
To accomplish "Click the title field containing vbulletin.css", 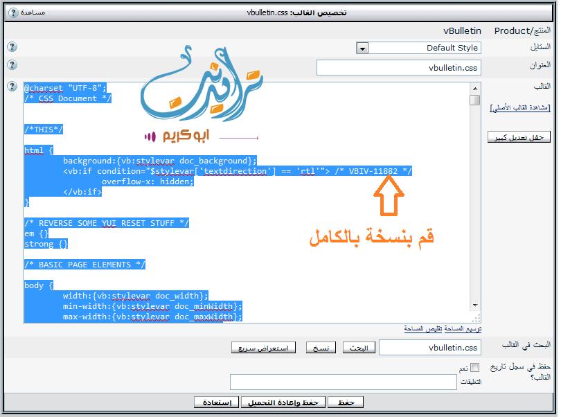I will pyautogui.click(x=398, y=68).
